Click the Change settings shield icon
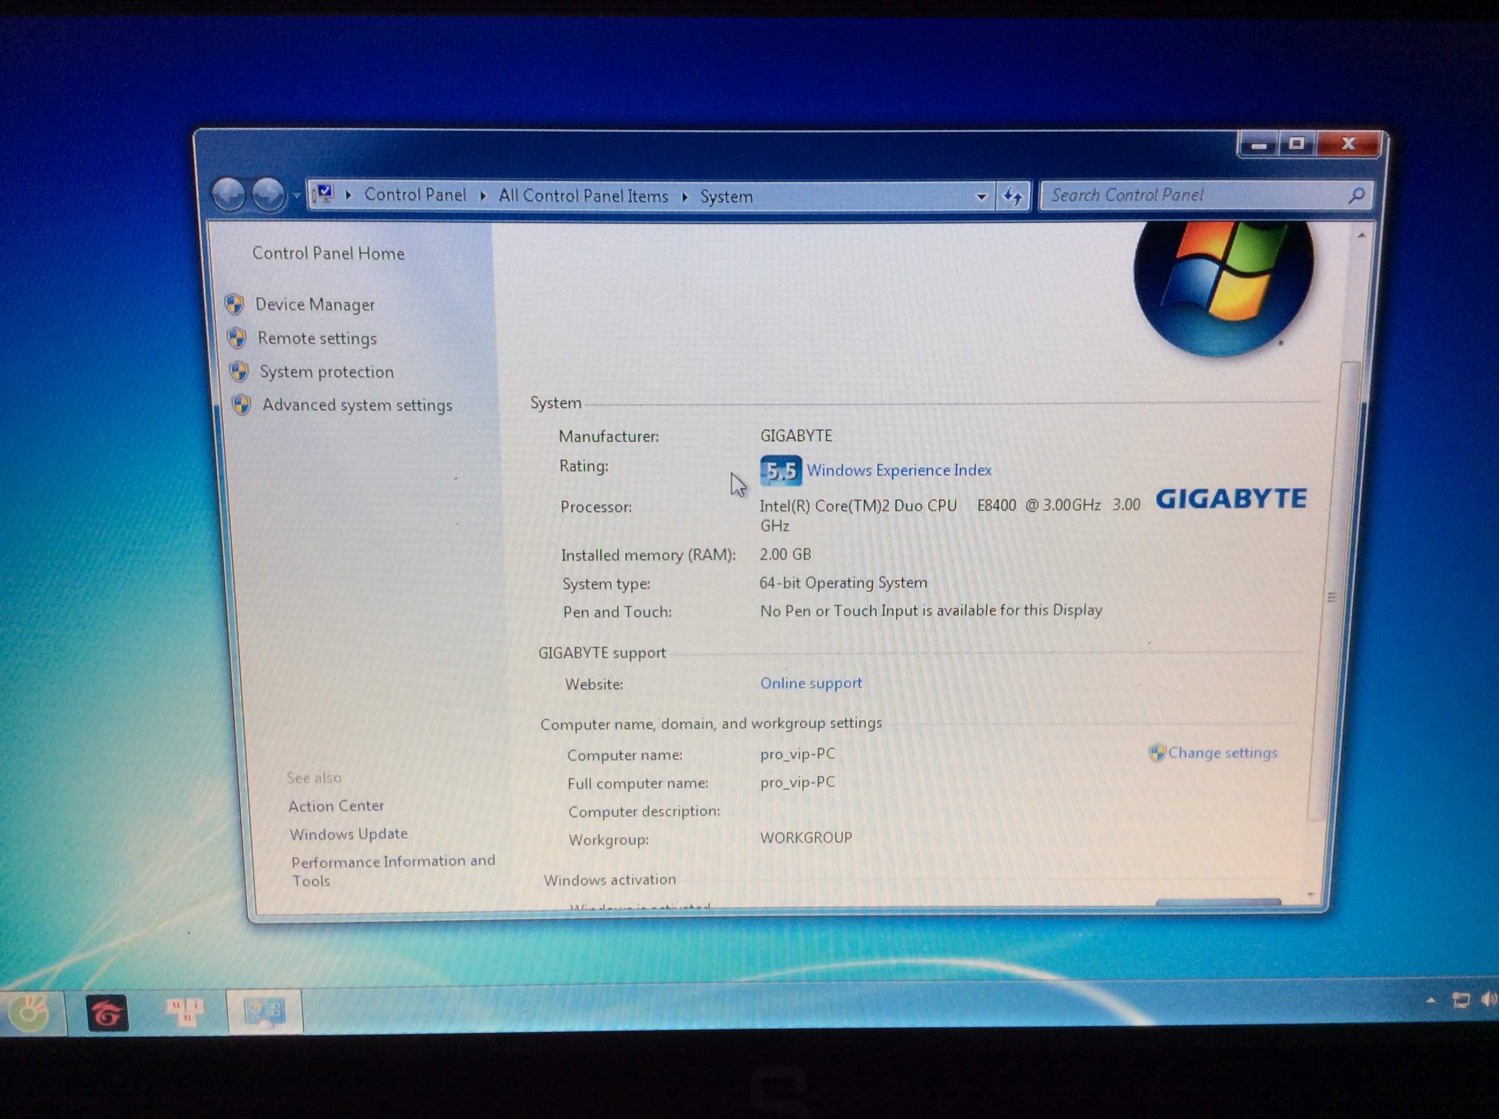Image resolution: width=1499 pixels, height=1119 pixels. point(1157,753)
